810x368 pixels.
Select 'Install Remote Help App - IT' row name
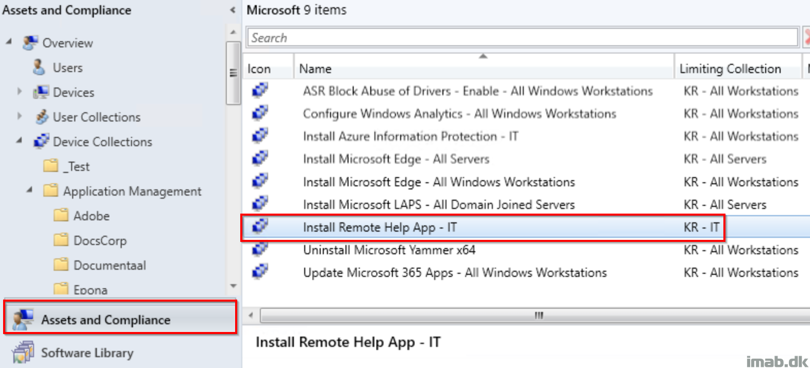[380, 226]
